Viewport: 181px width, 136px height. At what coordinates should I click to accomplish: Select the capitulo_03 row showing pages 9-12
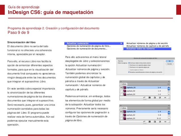click(144, 118)
